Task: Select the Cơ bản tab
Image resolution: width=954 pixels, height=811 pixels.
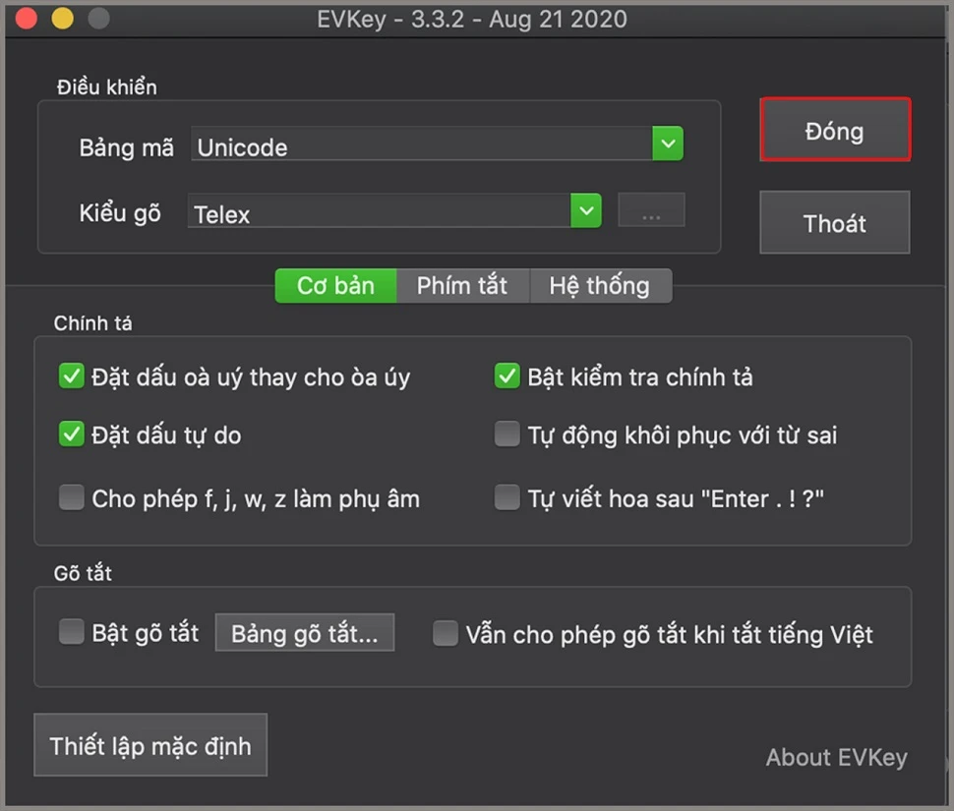Action: (x=335, y=286)
